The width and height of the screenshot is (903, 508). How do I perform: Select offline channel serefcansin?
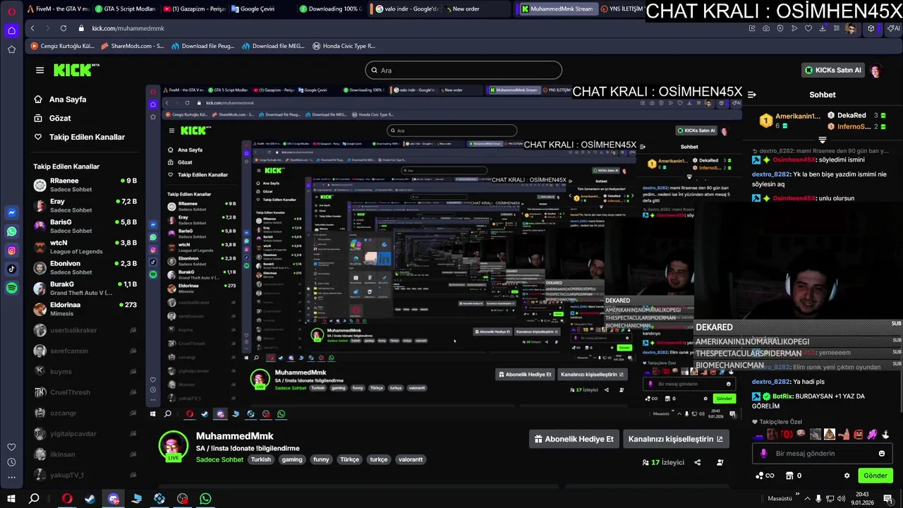coord(85,351)
